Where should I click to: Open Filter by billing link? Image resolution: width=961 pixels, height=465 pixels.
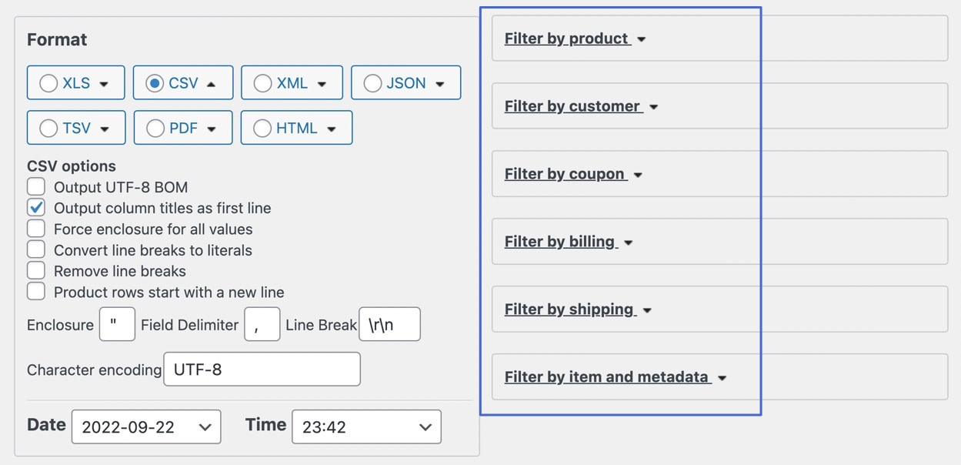(x=562, y=242)
